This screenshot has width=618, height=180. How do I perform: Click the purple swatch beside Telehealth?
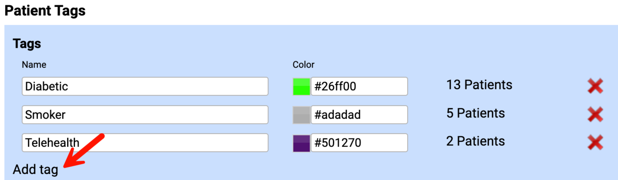[x=301, y=142]
